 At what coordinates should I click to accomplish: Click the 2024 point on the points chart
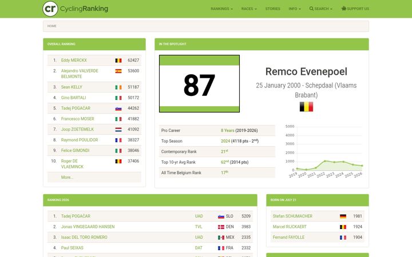click(x=343, y=162)
